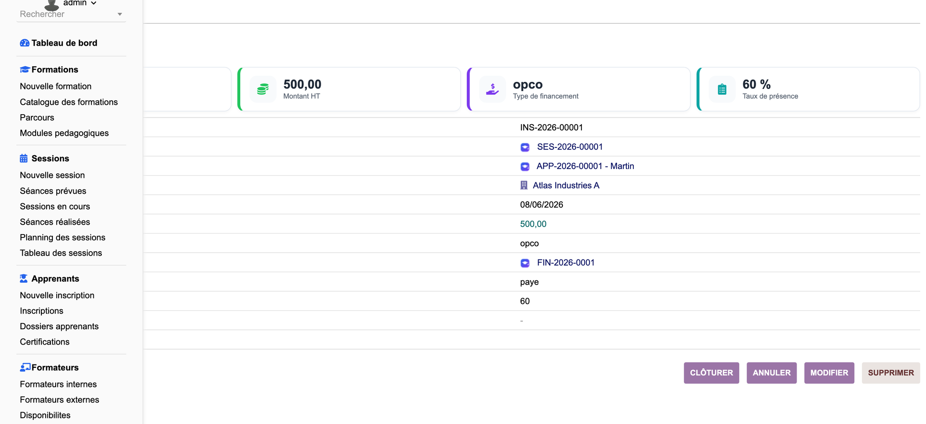Click the Formateurs trainer icon
The image size is (926, 424).
coord(25,367)
